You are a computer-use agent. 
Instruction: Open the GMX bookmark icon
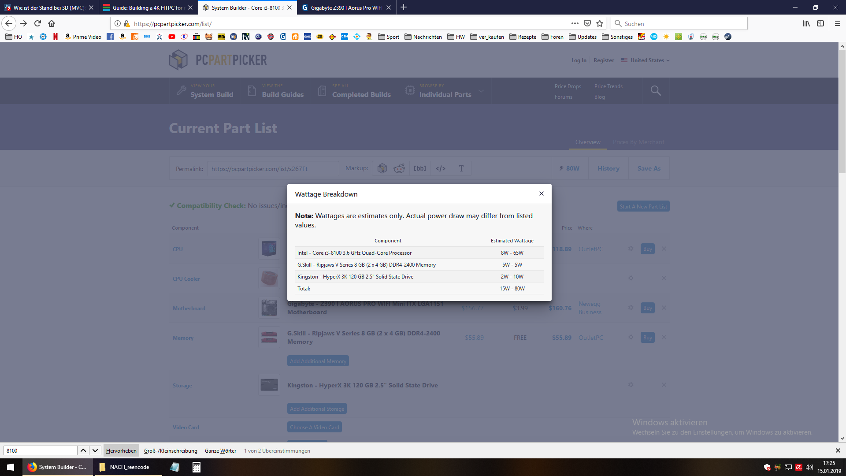[308, 37]
